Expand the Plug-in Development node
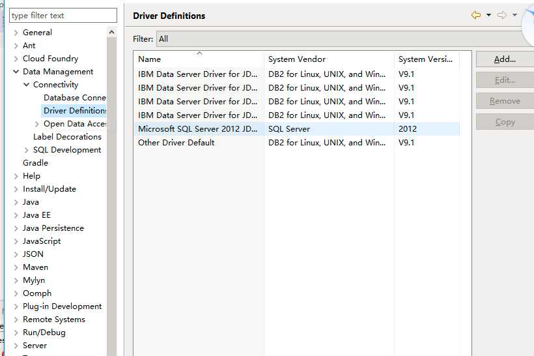Screen dimensions: 534x356 click(16, 306)
